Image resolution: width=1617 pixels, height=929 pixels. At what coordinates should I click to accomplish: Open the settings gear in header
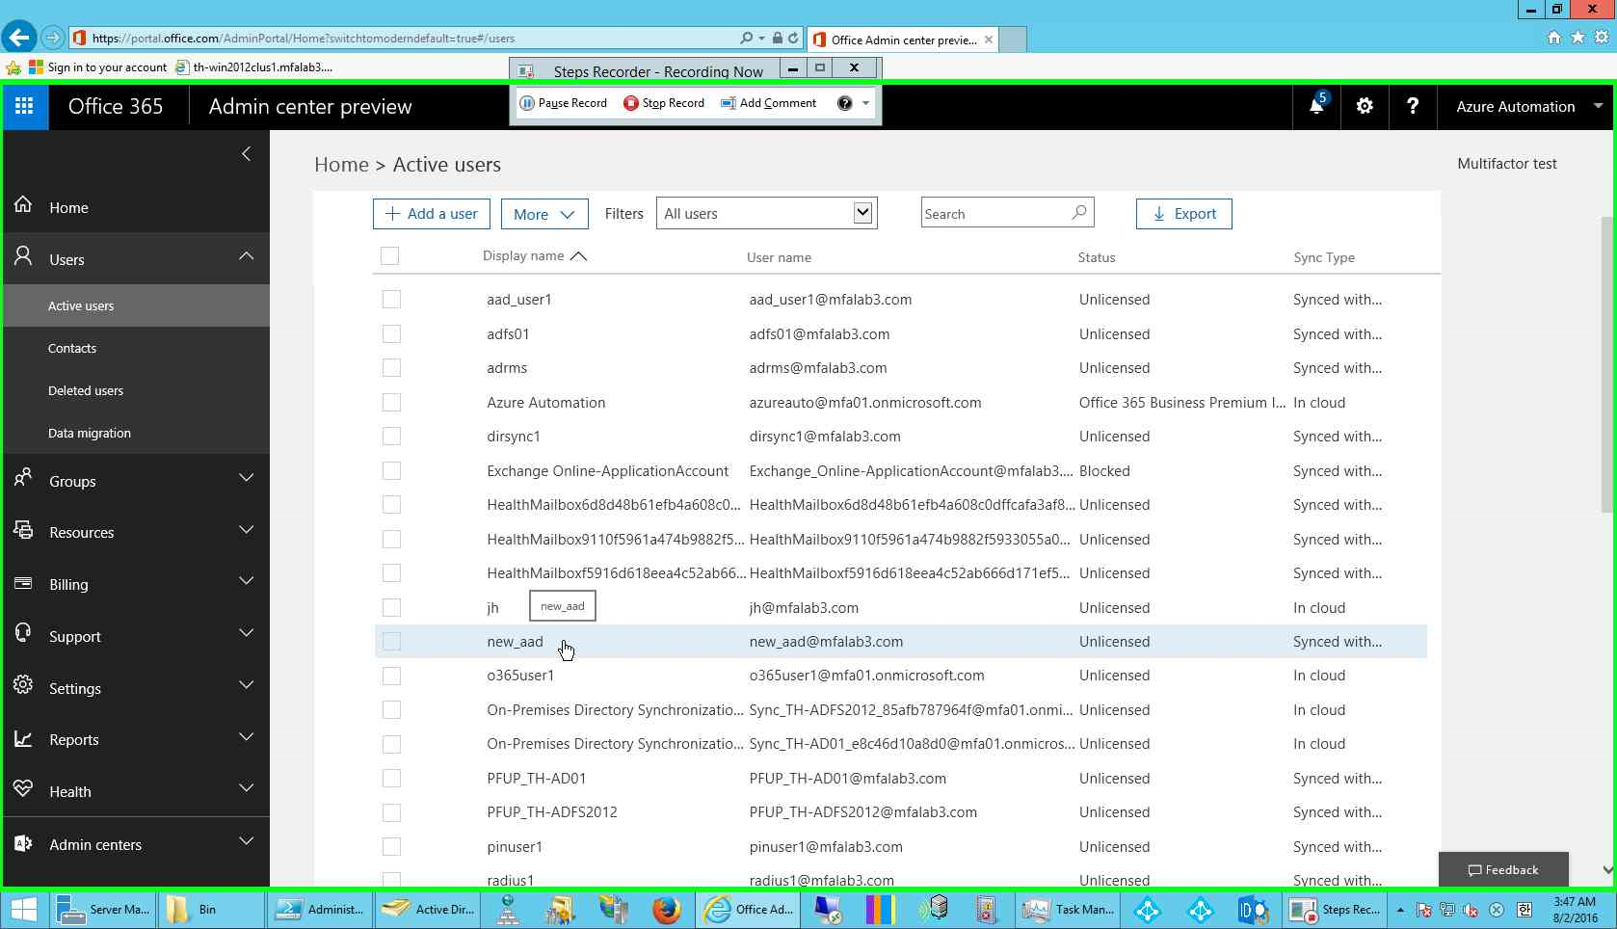pyautogui.click(x=1365, y=106)
